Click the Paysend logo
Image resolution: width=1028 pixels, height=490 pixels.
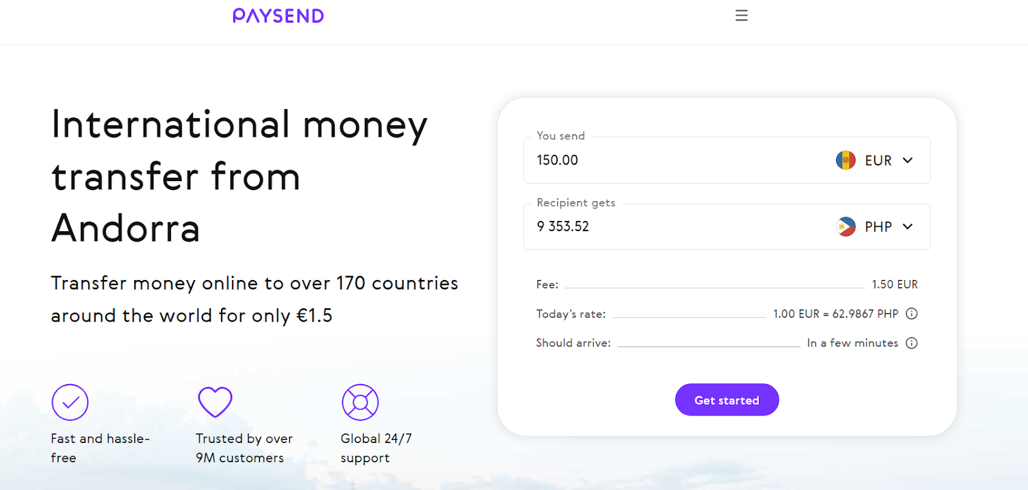coord(278,15)
